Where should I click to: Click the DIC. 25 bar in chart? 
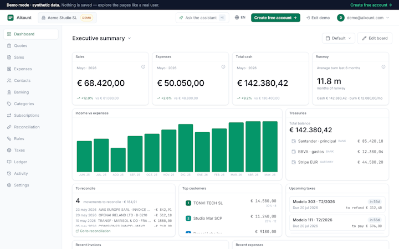(x=186, y=148)
